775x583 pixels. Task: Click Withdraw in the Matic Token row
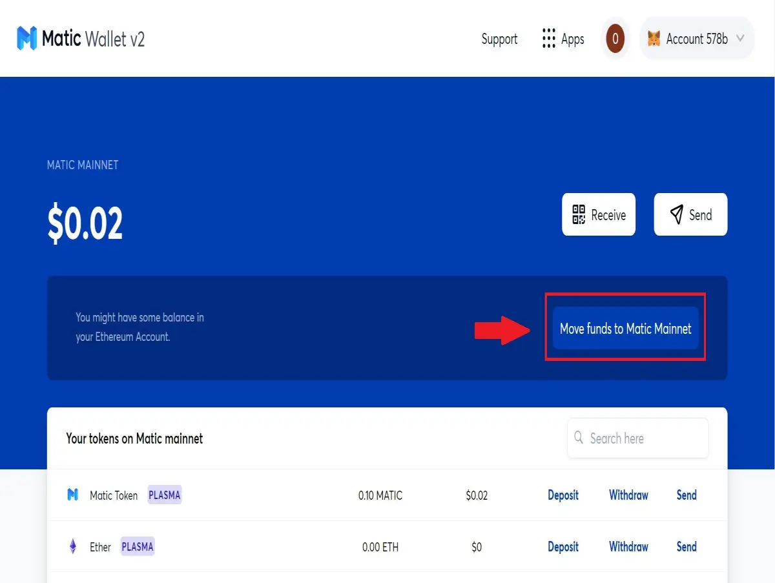[628, 495]
